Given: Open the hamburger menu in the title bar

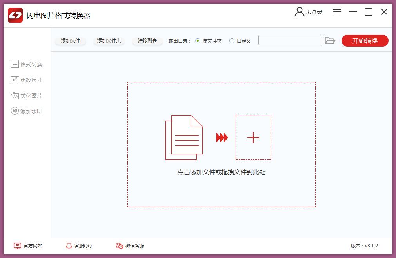Looking at the screenshot, I should (x=337, y=12).
